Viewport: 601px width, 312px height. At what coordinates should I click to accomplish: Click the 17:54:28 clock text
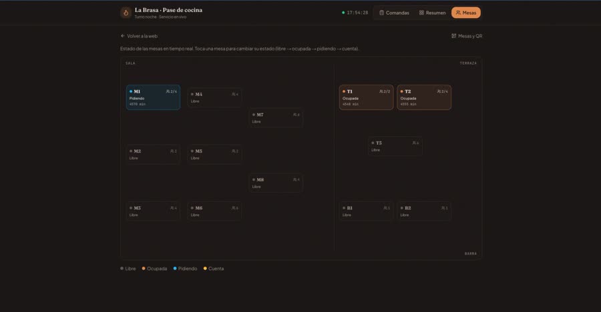[x=357, y=13]
